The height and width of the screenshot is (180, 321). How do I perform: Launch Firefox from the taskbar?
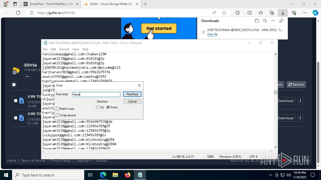pyautogui.click(x=128, y=175)
